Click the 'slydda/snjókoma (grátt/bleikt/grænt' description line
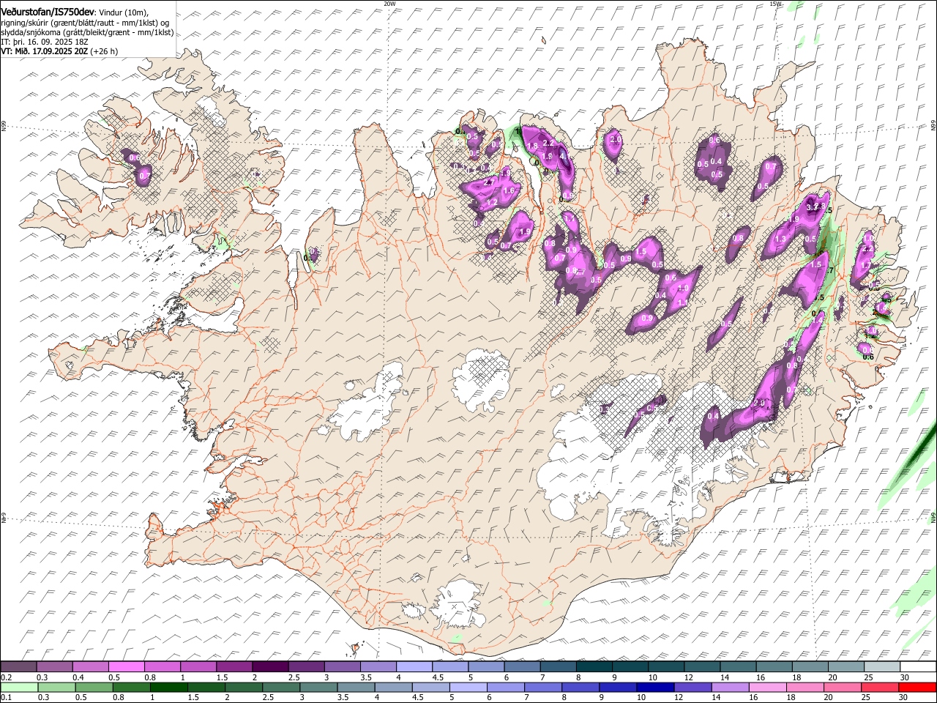The height and width of the screenshot is (703, 937). [x=87, y=32]
